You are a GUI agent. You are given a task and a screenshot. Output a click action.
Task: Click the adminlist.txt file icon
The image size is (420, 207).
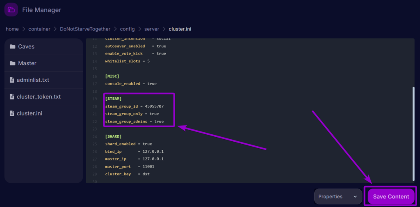tap(12, 80)
